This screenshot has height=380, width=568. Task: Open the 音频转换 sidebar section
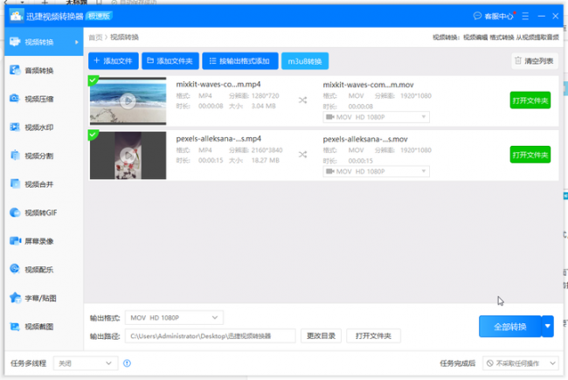[x=44, y=70]
